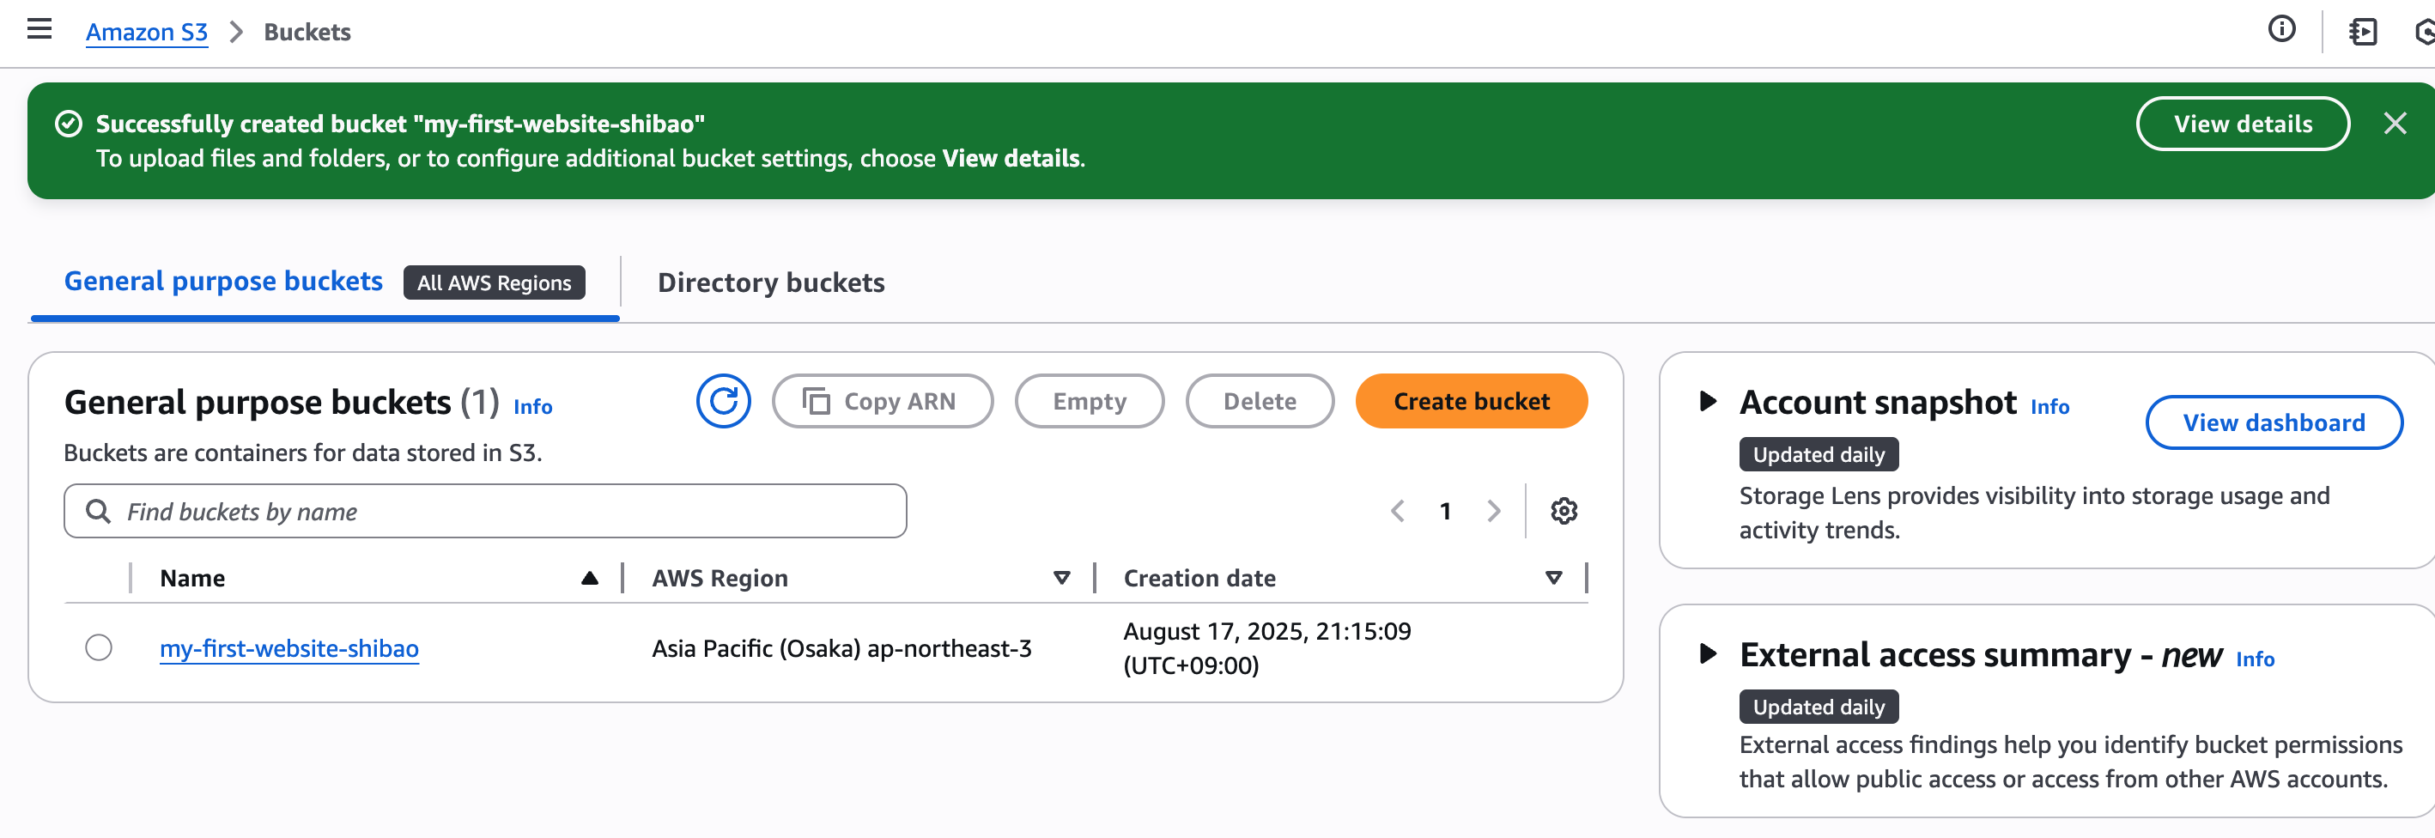Click Amazon S3 breadcrumb link

(x=147, y=32)
